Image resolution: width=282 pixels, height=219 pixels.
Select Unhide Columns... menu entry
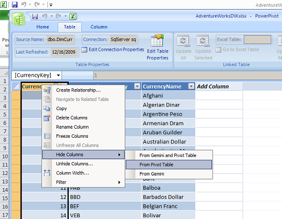pos(83,164)
